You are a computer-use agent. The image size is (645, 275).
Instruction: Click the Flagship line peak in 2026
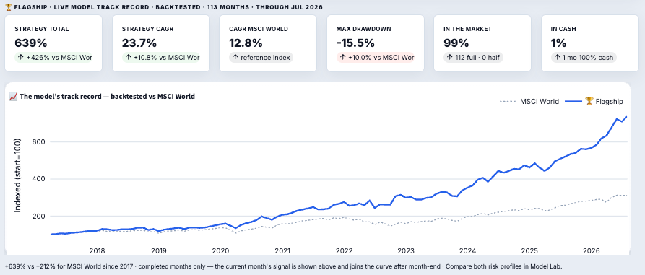[626, 117]
